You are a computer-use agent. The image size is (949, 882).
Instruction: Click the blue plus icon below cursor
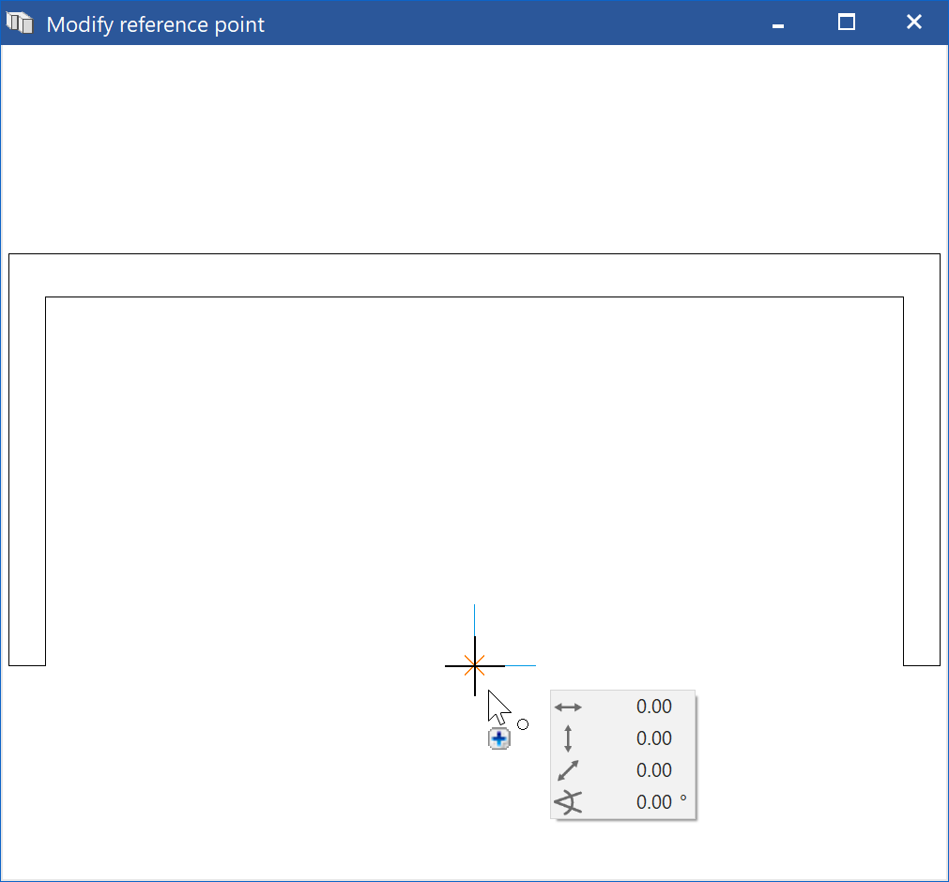point(499,739)
